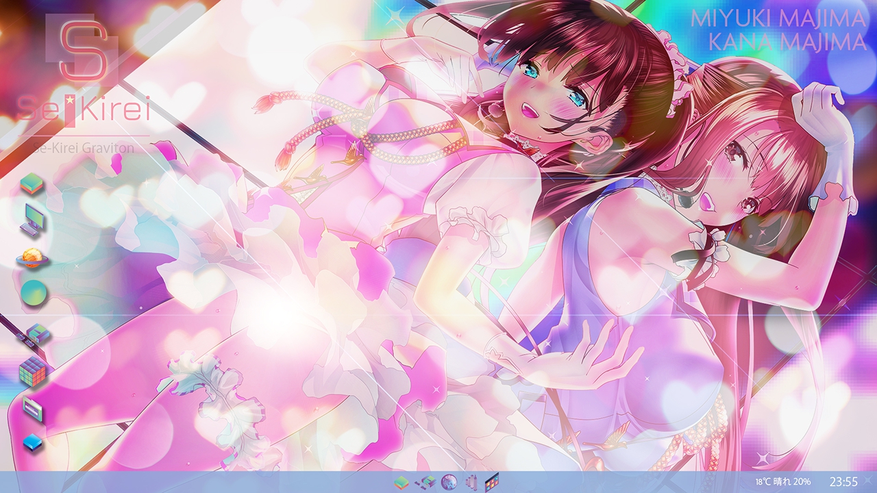This screenshot has width=877, height=493.
Task: Launch the purple globe taskbar icon
Action: (449, 482)
